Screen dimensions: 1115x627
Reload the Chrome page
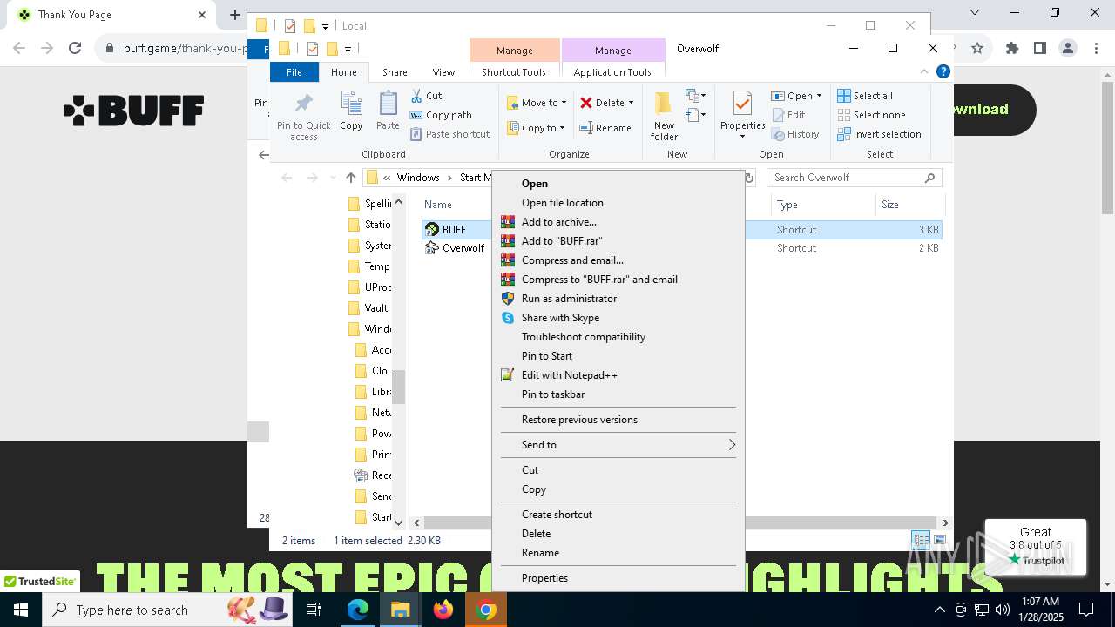pos(75,48)
